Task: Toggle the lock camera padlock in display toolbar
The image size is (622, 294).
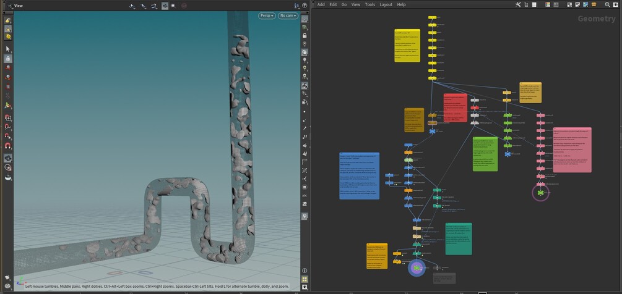Action: click(x=305, y=36)
